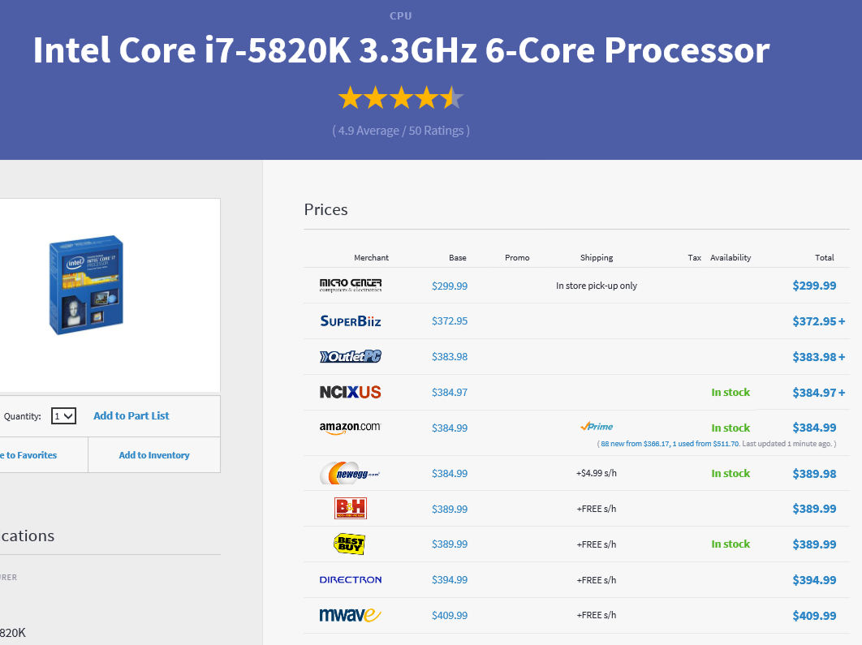
Task: Open the Best Buy merchant logo
Action: click(x=350, y=544)
